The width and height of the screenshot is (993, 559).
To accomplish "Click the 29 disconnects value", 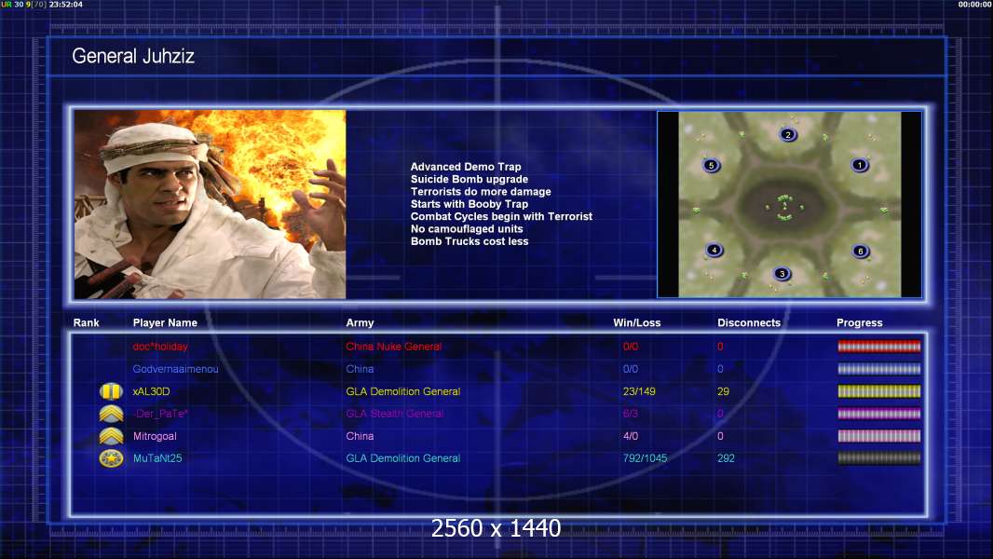I will [723, 391].
